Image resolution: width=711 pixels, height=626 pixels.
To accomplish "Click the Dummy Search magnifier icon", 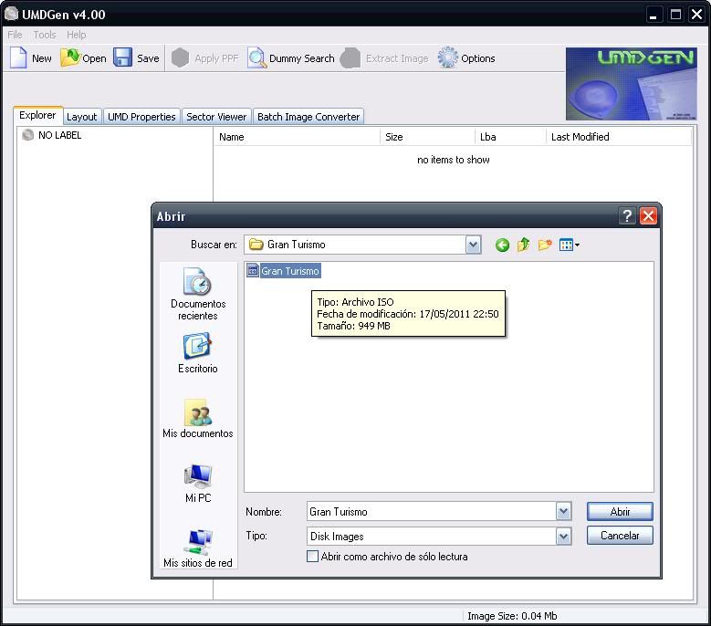I will coord(257,58).
